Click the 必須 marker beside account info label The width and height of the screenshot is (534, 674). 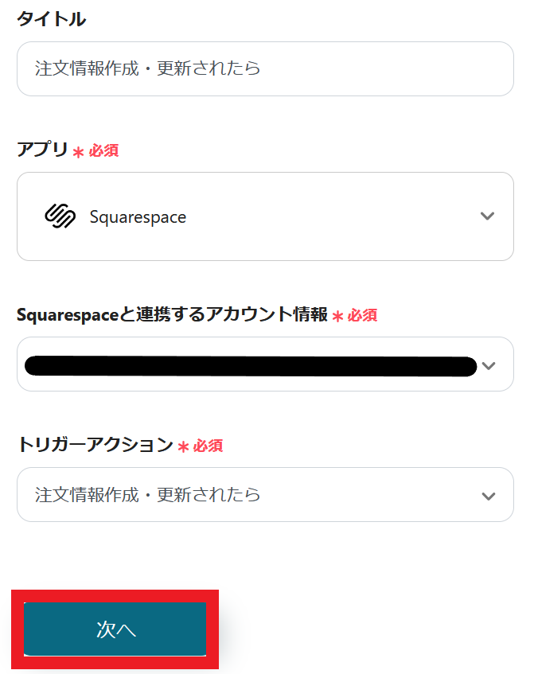(362, 316)
